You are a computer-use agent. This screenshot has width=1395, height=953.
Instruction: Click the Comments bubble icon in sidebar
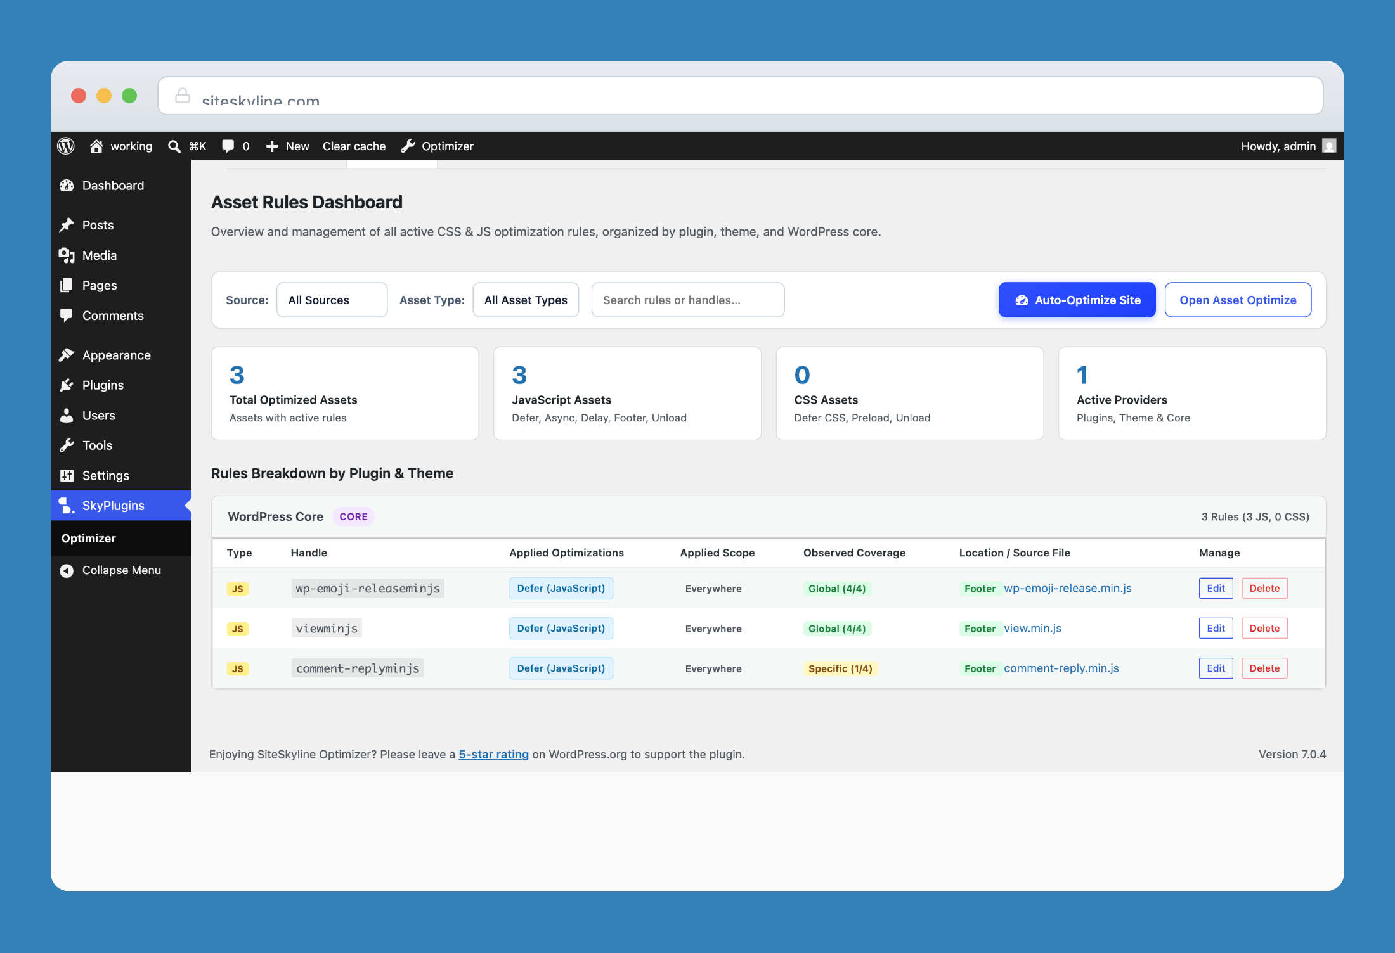(x=67, y=316)
